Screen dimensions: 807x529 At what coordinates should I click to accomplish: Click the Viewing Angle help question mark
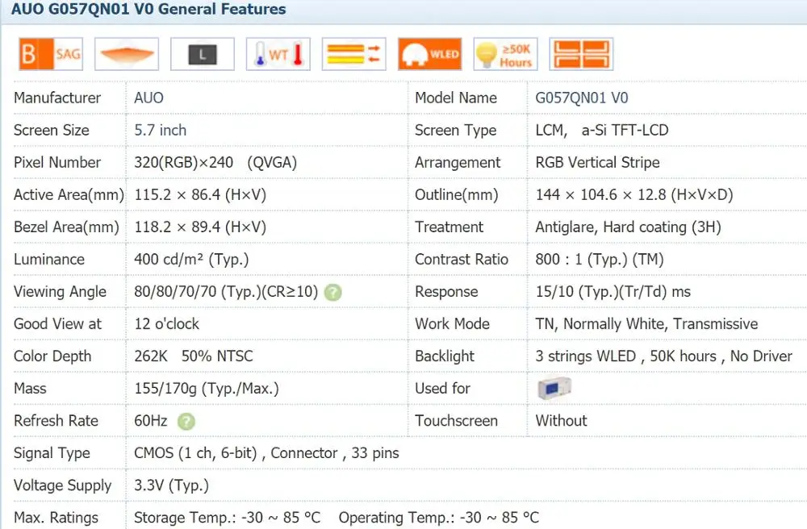[333, 293]
